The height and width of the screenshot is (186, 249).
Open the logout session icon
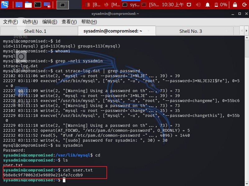tap(244, 5)
